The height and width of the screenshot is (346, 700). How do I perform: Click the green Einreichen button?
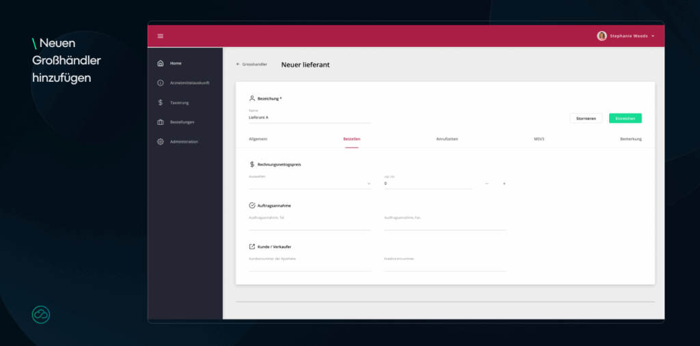[625, 118]
